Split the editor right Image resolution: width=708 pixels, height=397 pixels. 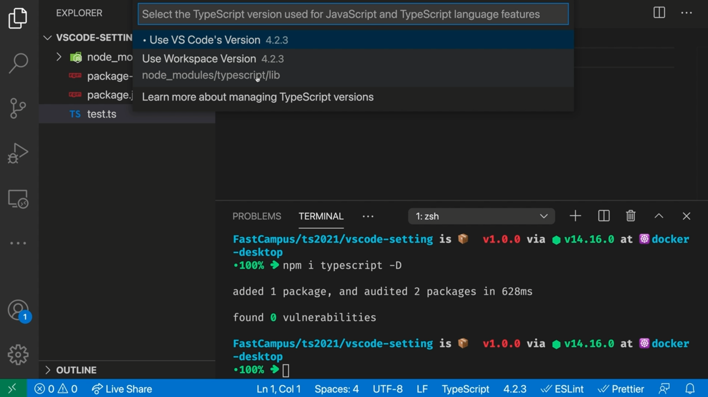659,13
